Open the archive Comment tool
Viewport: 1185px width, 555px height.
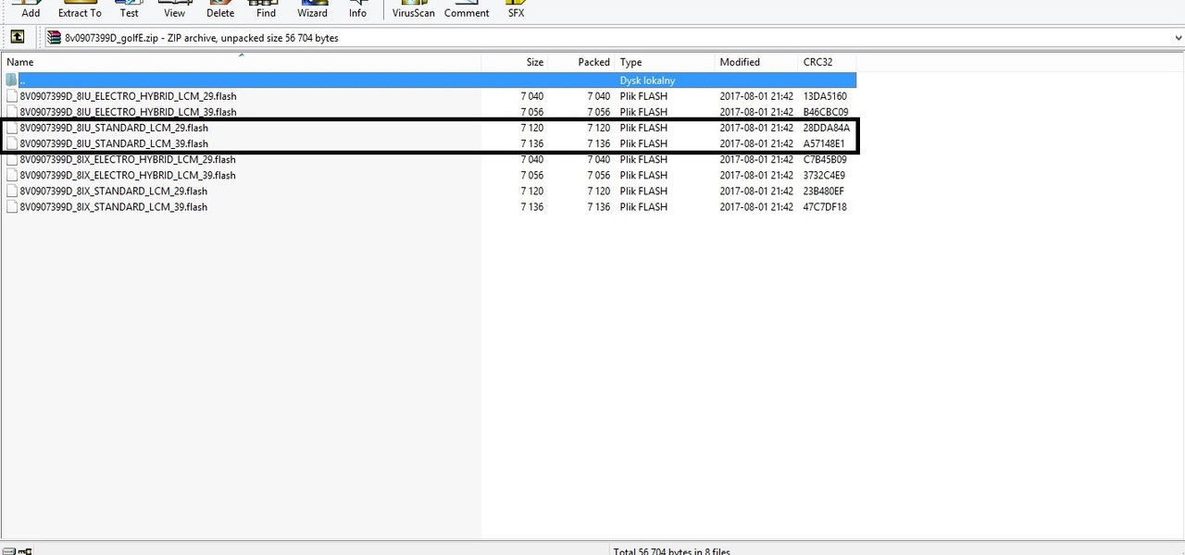coord(467,9)
